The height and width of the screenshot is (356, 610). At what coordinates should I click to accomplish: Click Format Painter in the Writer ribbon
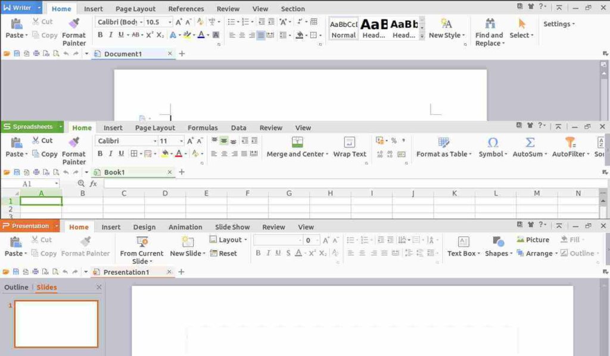tap(74, 32)
